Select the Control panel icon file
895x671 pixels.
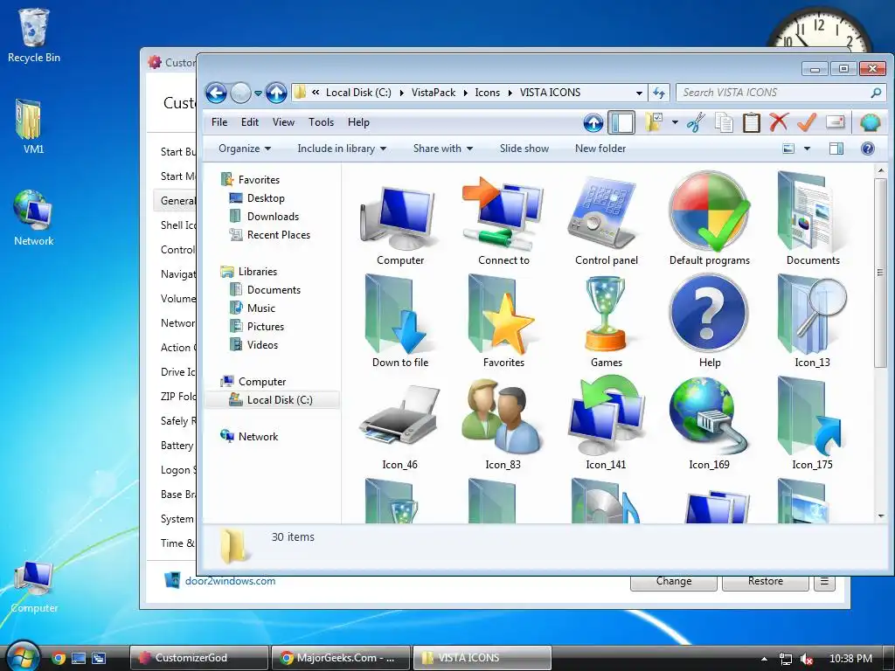(x=607, y=219)
